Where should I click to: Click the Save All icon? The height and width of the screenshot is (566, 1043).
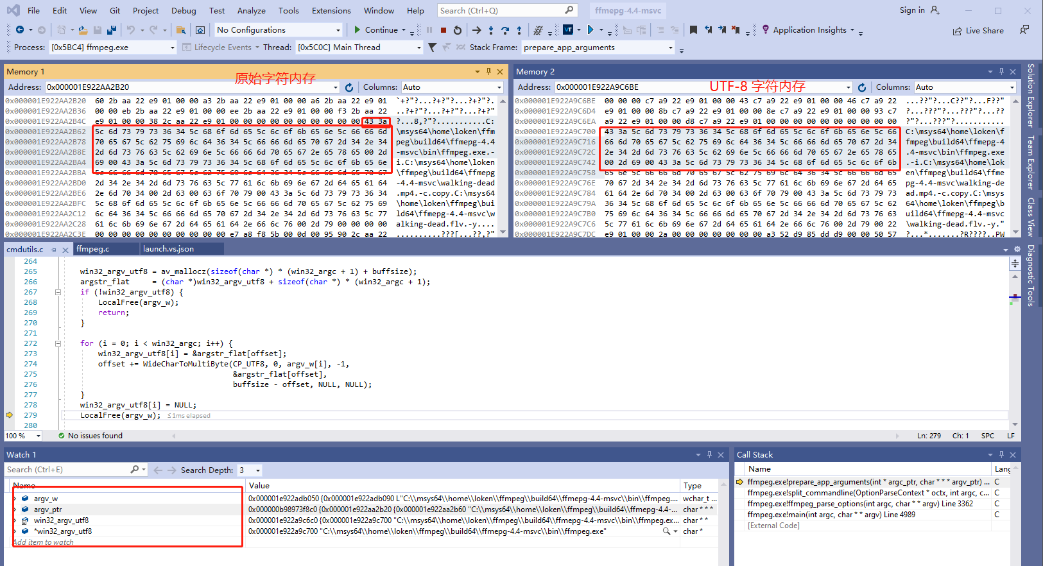[112, 30]
